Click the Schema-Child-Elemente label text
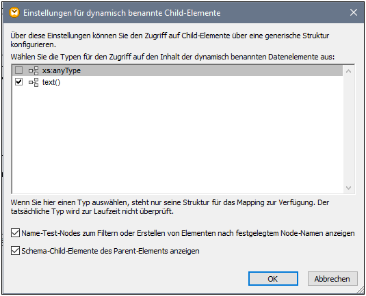Screen dimensions: 366x296 [110, 251]
